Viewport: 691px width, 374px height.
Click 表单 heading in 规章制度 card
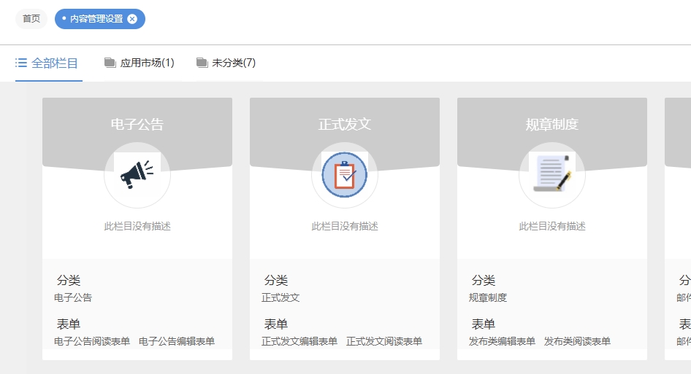coord(484,324)
